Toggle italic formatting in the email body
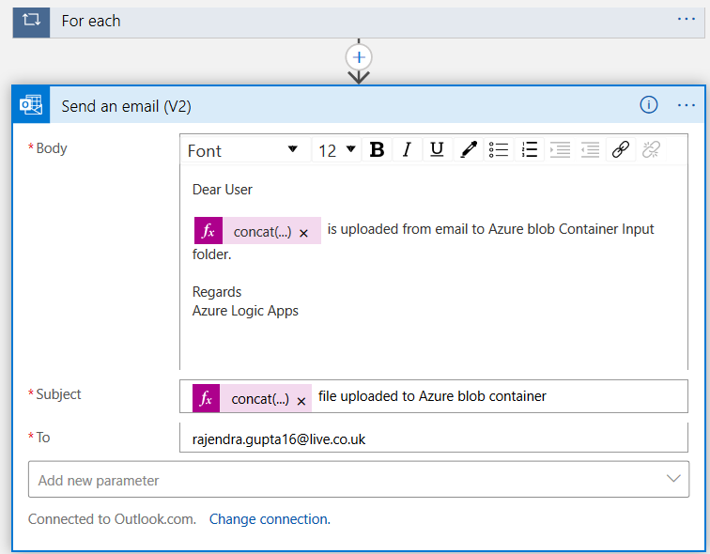The height and width of the screenshot is (554, 710). click(x=407, y=150)
